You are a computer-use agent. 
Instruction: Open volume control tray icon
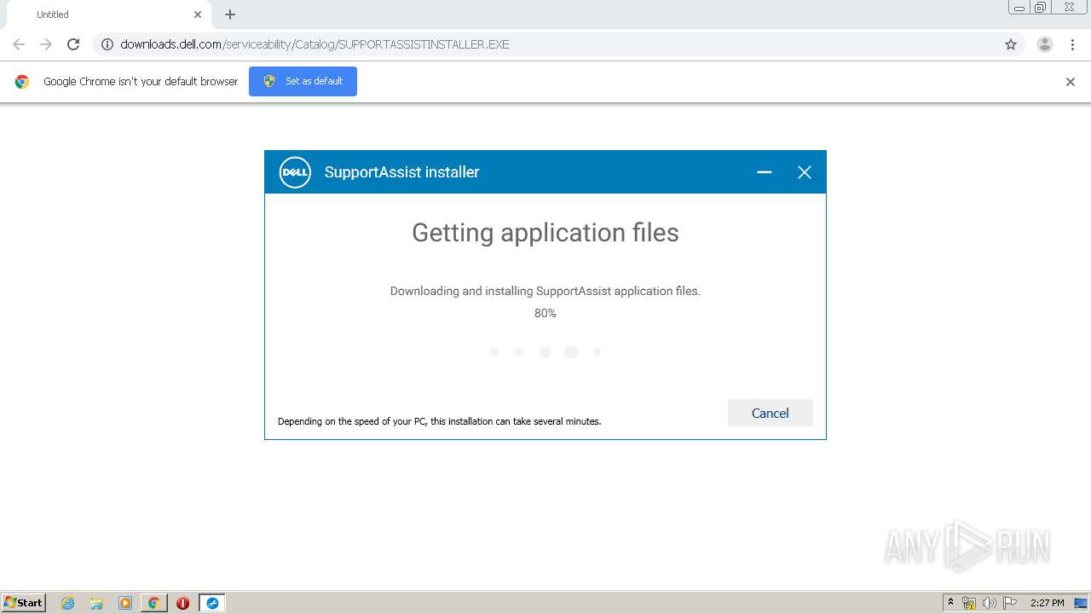[x=990, y=603]
